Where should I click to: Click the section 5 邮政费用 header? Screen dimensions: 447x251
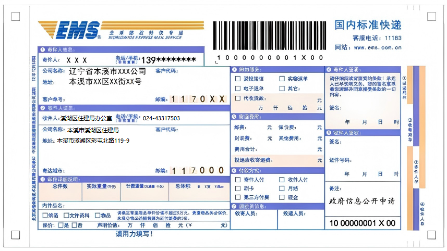pos(277,117)
